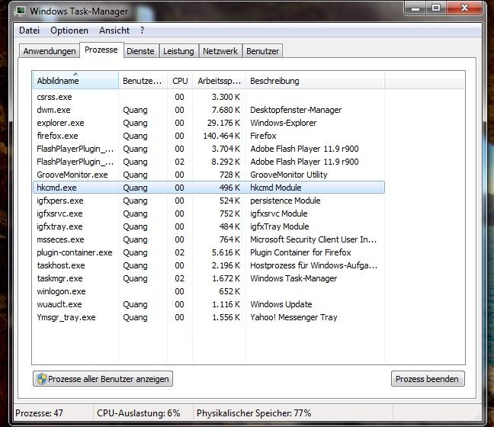
Task: Select the msseces.exe process
Action: [209, 239]
